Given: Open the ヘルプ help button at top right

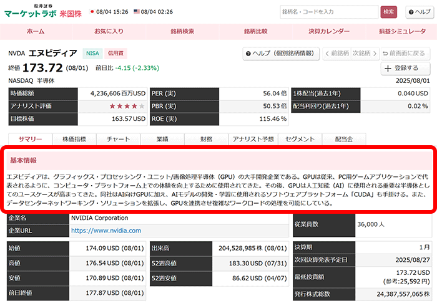Looking at the screenshot, I should click(419, 11).
